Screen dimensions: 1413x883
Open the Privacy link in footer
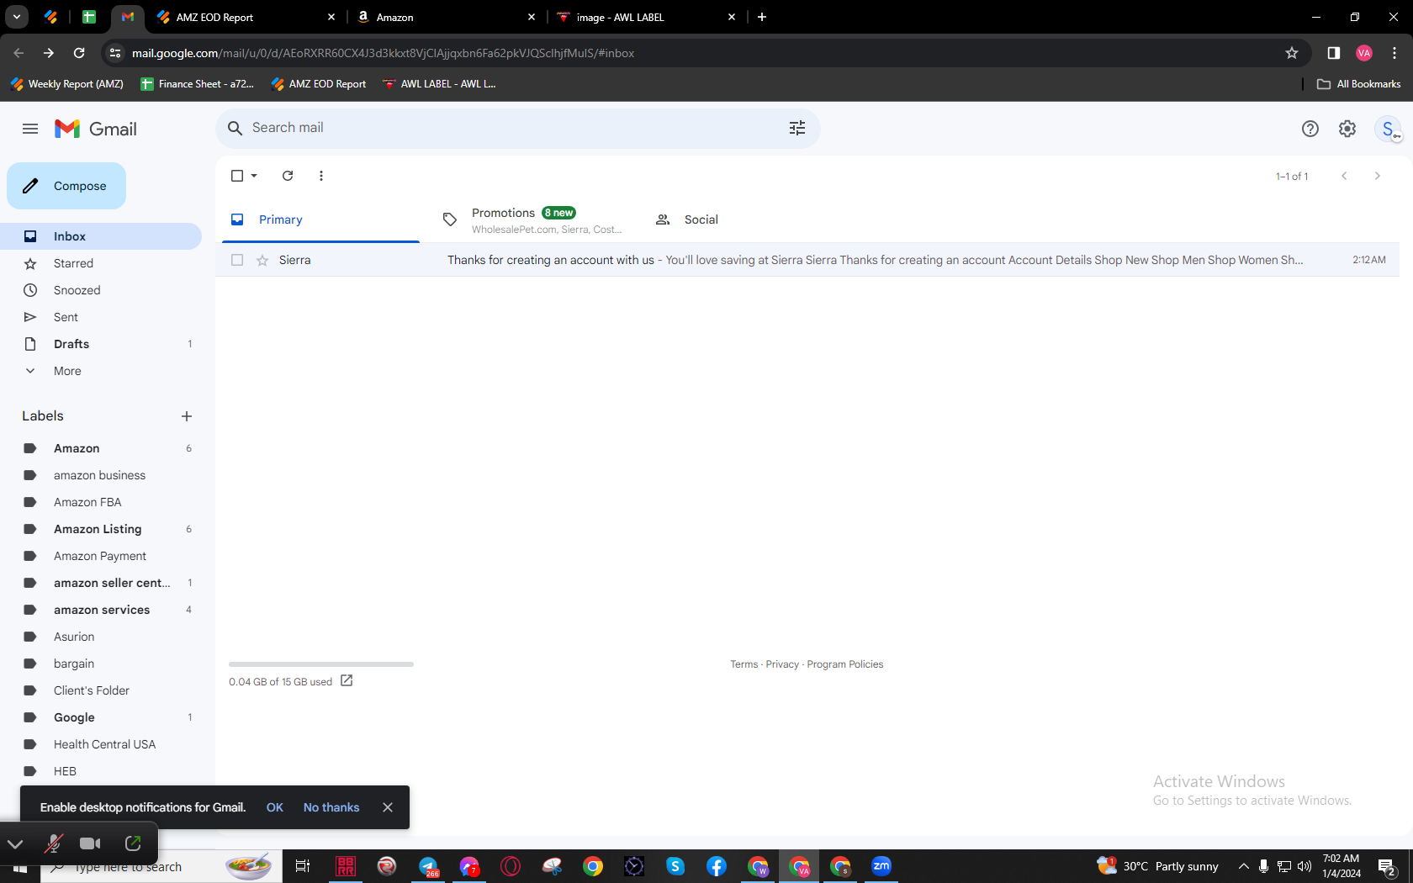point(782,664)
